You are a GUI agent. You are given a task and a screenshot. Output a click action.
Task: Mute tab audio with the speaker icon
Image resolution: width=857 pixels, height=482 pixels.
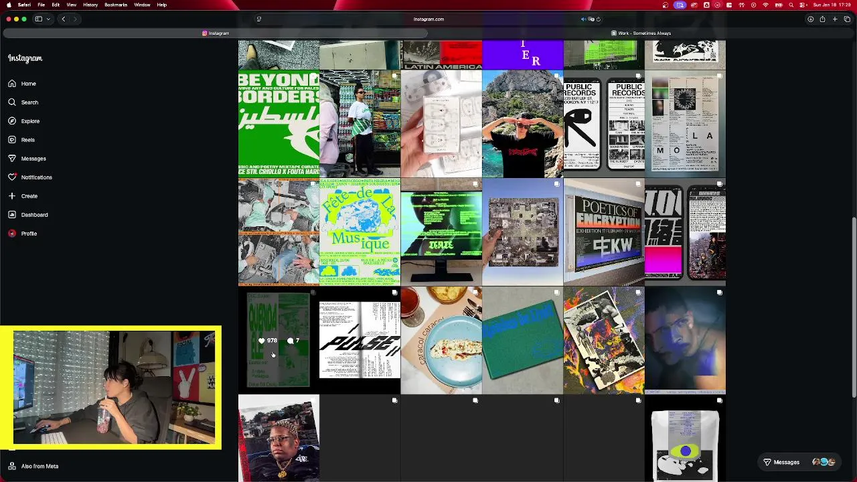pos(584,19)
